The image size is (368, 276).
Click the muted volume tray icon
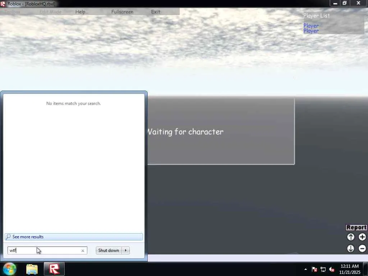pyautogui.click(x=332, y=269)
